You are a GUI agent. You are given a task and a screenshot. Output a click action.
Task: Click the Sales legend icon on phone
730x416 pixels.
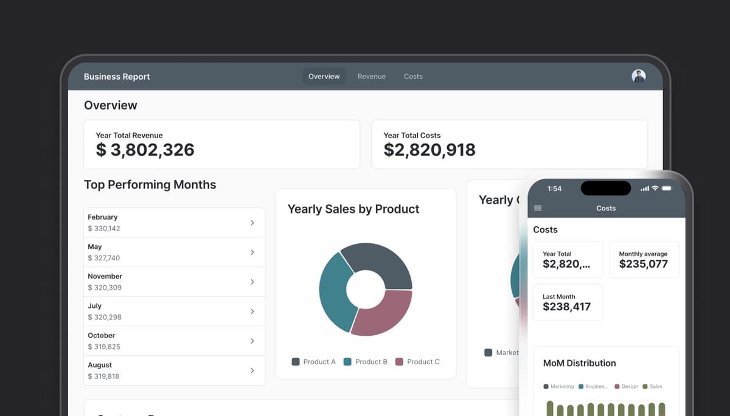(x=645, y=387)
